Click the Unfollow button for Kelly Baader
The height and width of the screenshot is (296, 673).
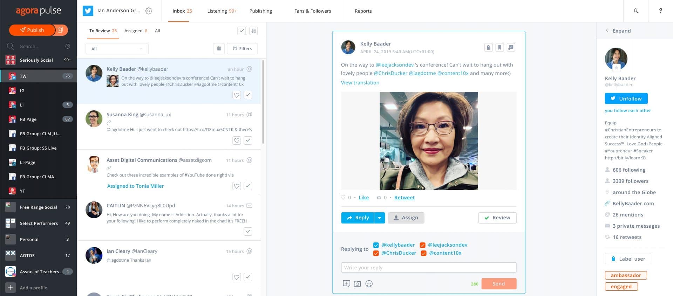coord(626,99)
